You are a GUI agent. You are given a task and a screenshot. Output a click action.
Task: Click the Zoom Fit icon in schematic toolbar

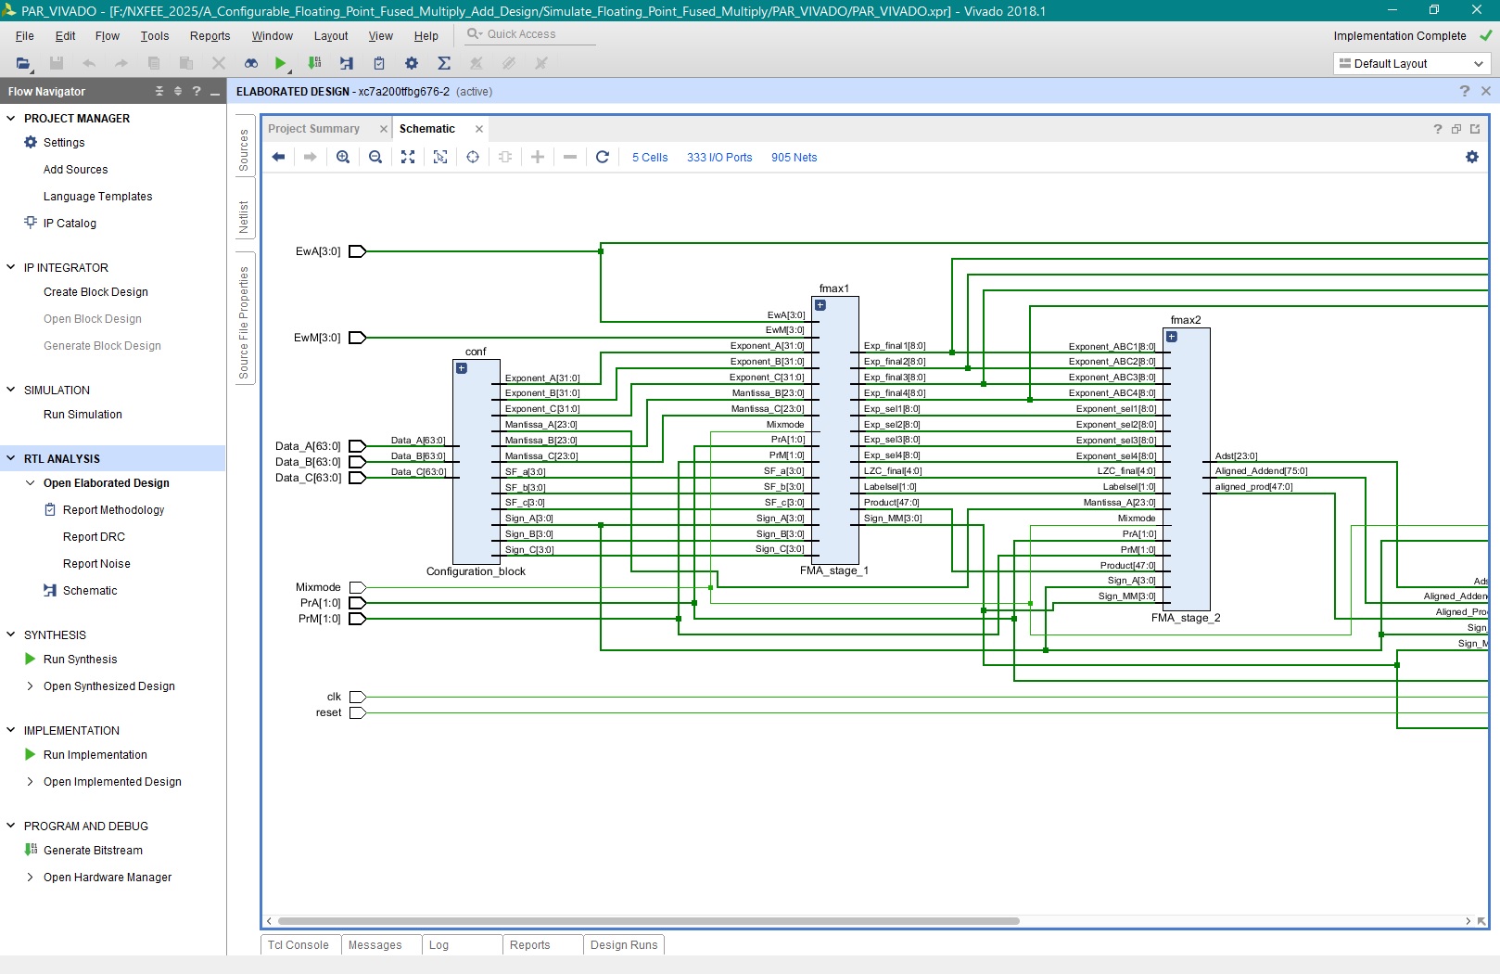408,157
